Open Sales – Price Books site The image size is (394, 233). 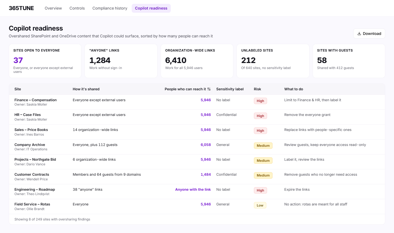(x=31, y=130)
